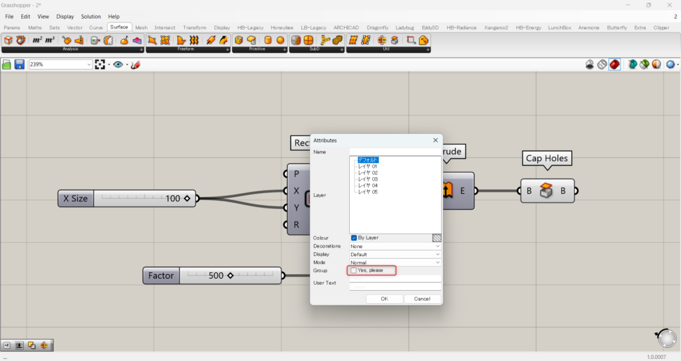Image resolution: width=681 pixels, height=361 pixels.
Task: Click the compass widget in canvas corner
Action: [x=665, y=338]
